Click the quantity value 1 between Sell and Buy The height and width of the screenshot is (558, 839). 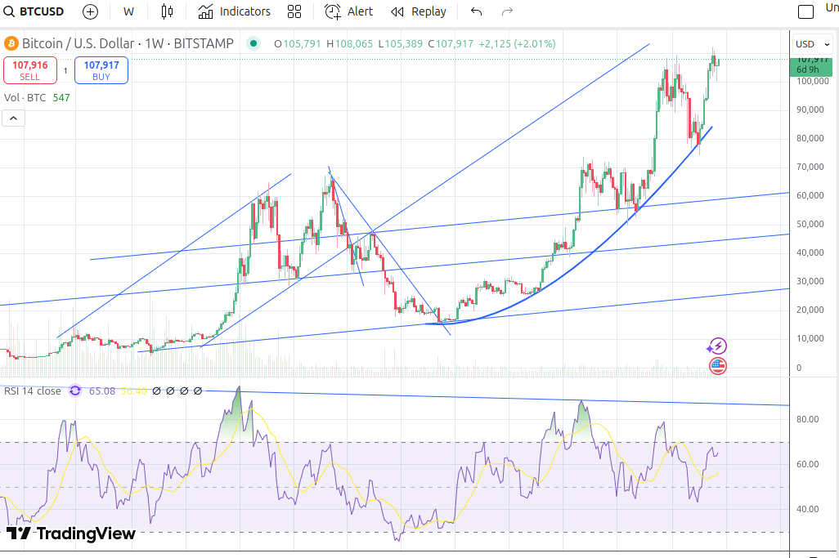pyautogui.click(x=65, y=70)
